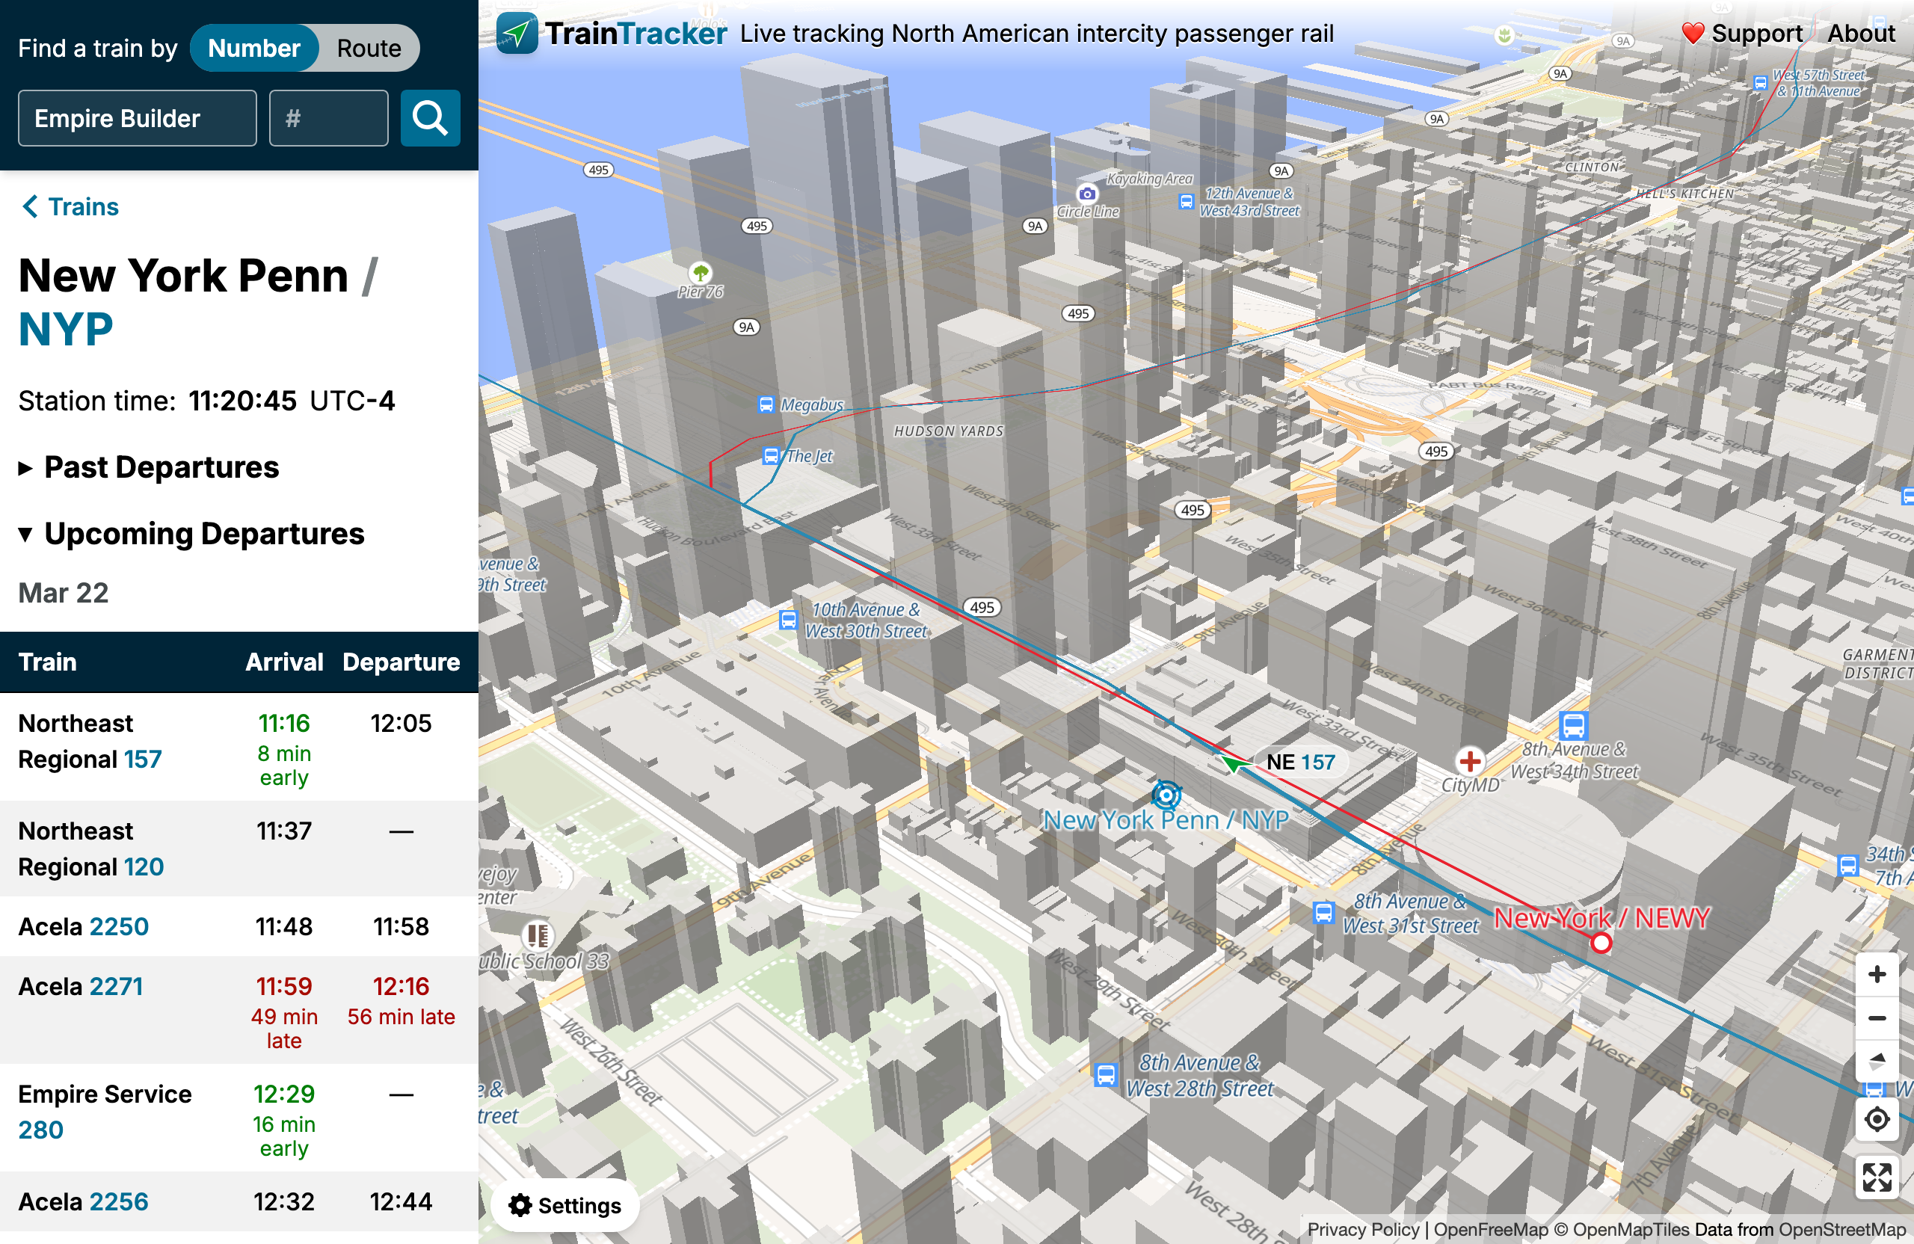
Task: Open the Empire Builder train name selector
Action: 138,118
